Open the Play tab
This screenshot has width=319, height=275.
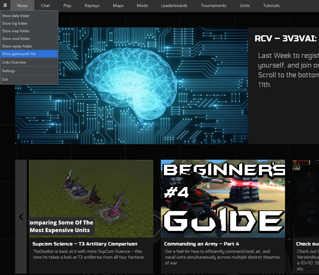(x=67, y=5)
